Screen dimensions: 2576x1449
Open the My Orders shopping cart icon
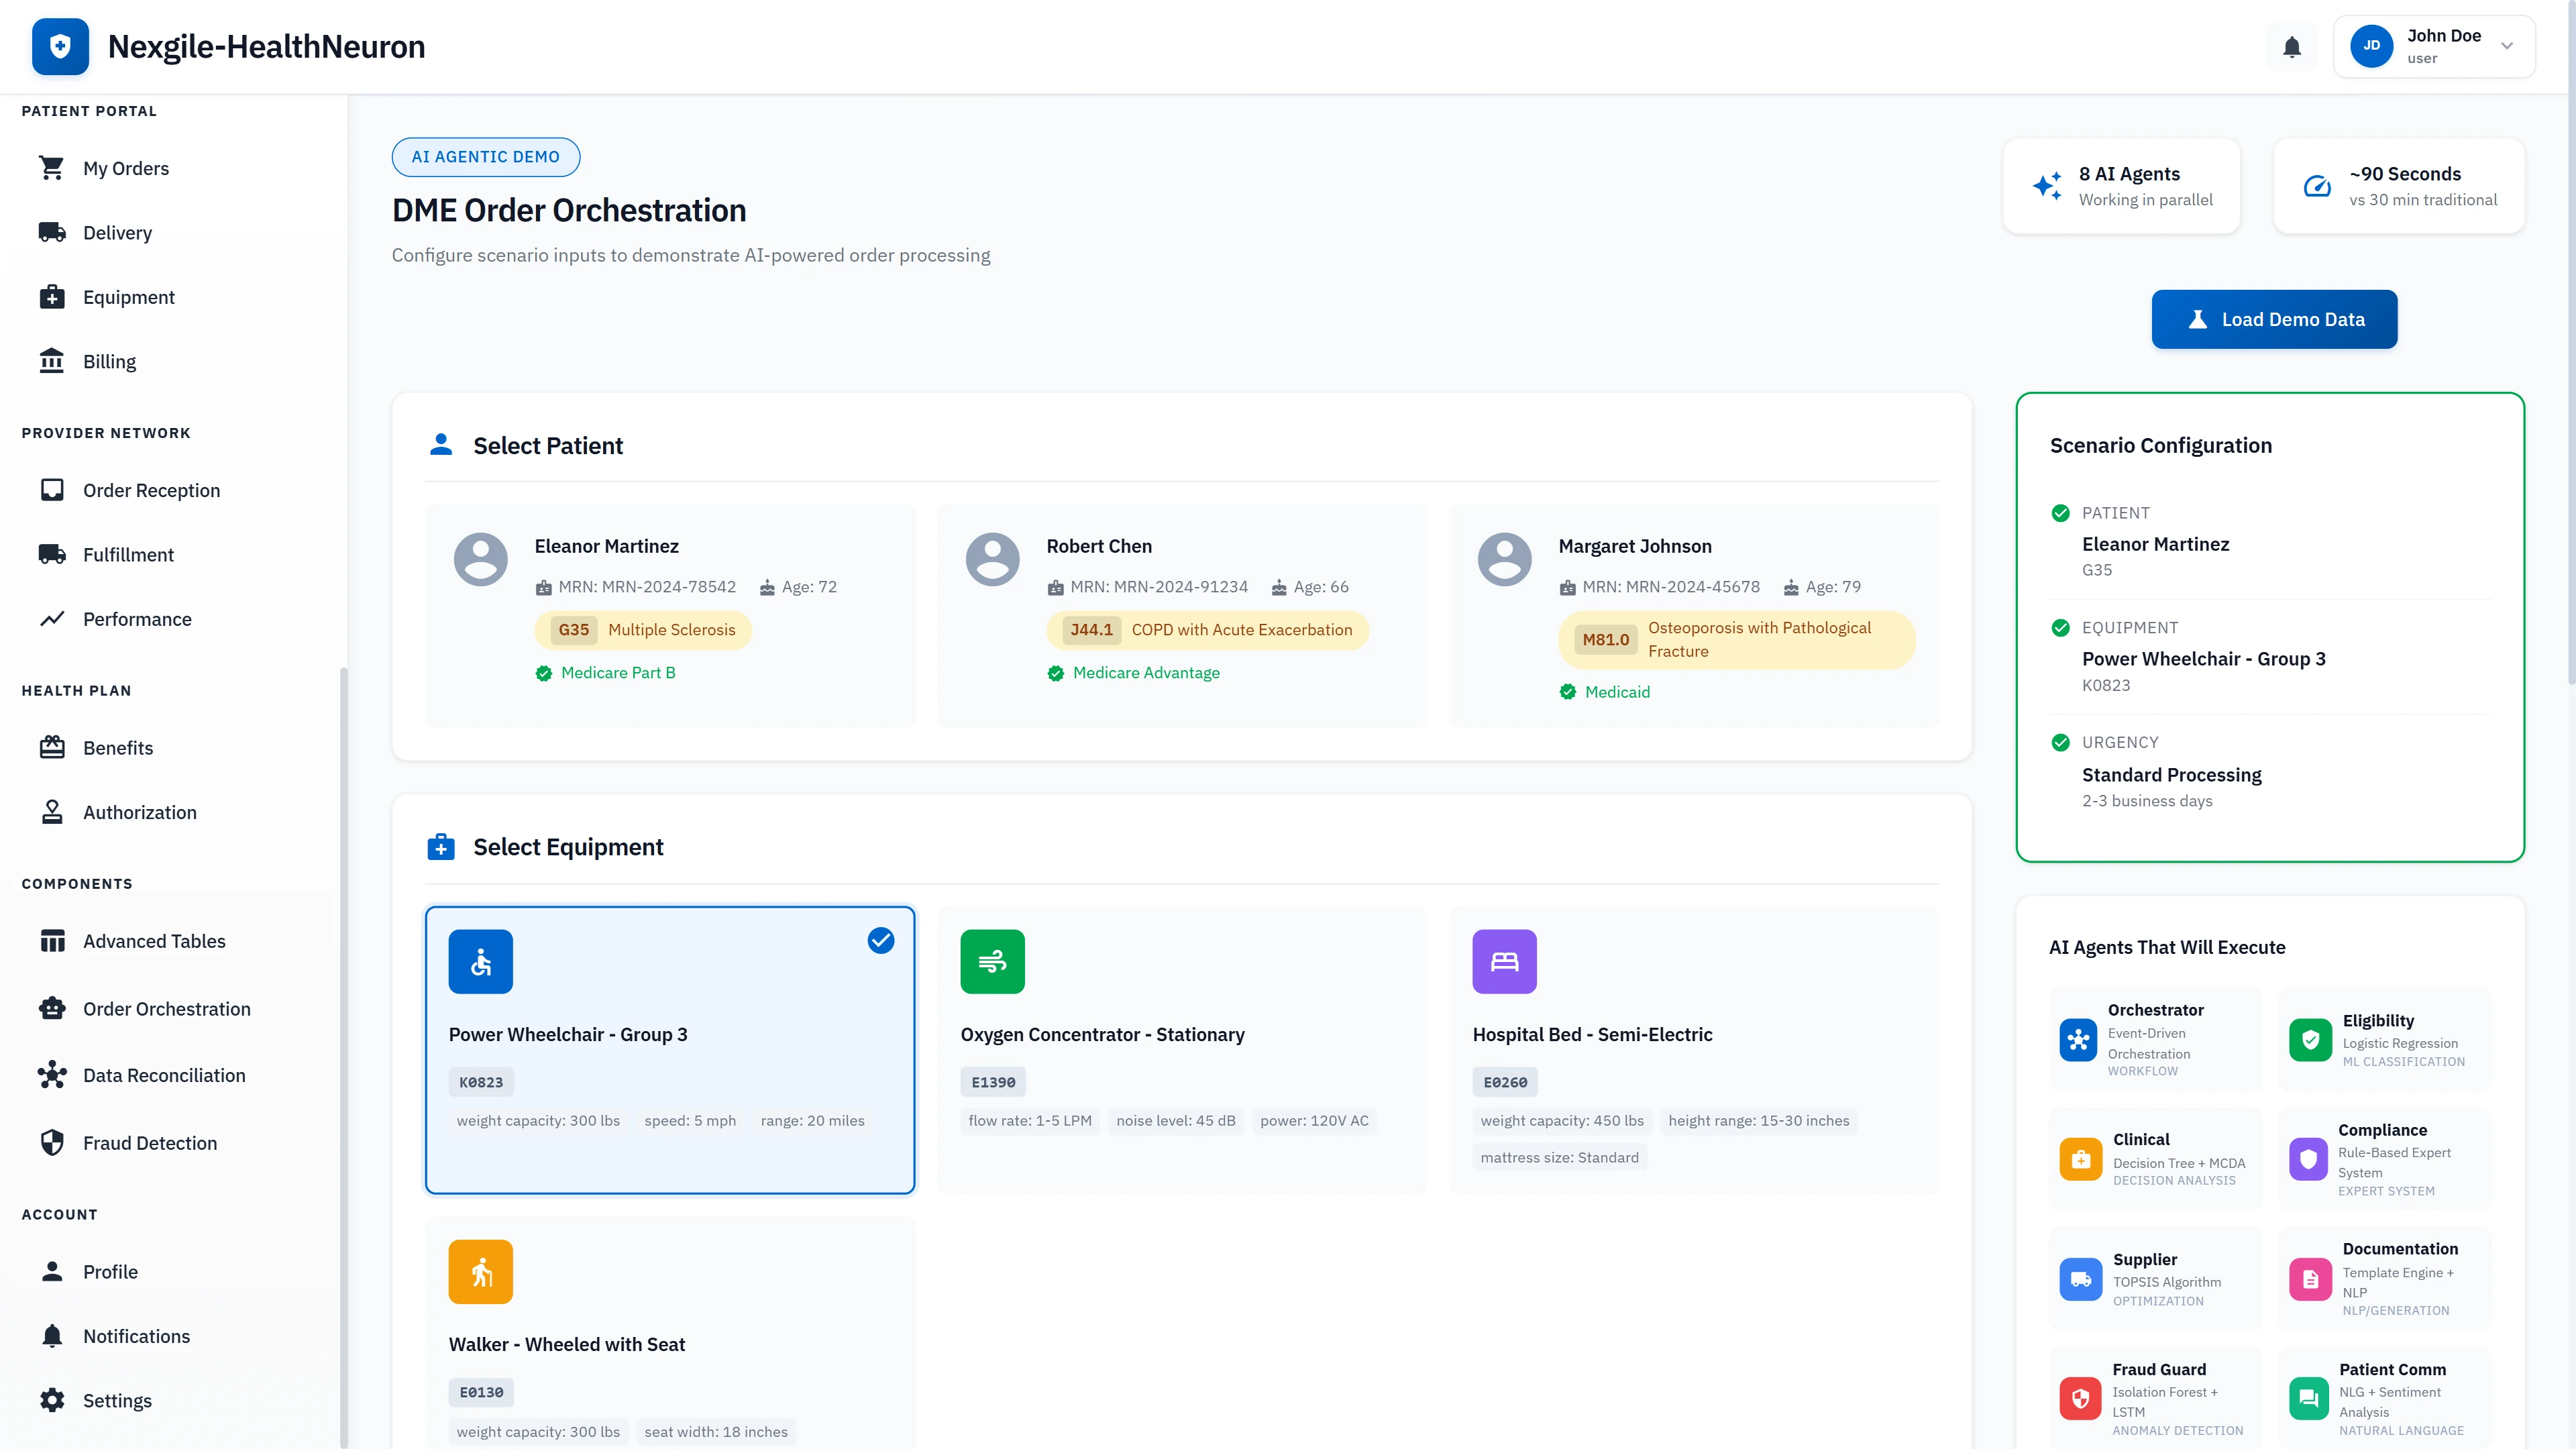click(53, 168)
